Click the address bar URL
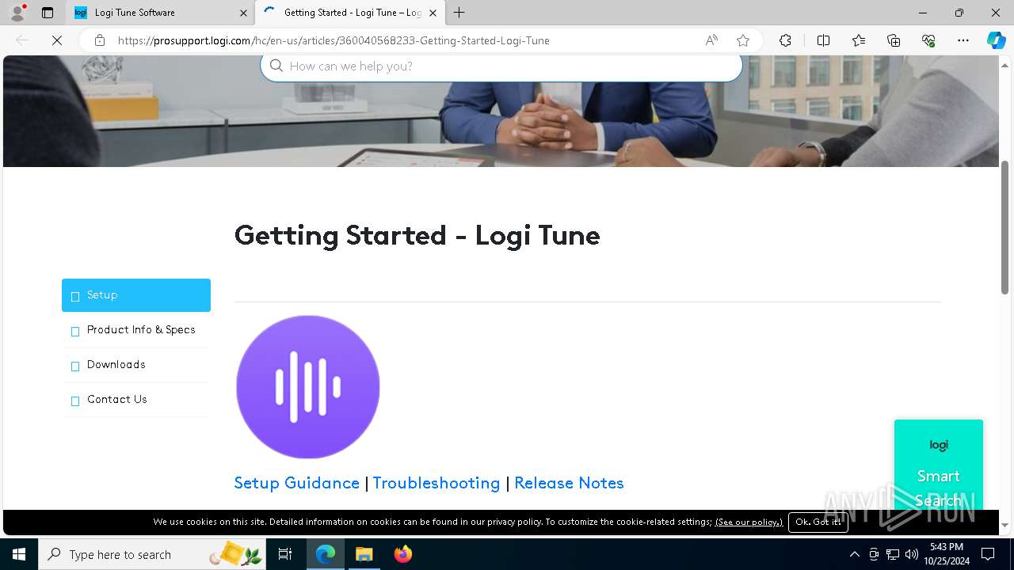Viewport: 1014px width, 570px height. pyautogui.click(x=334, y=40)
